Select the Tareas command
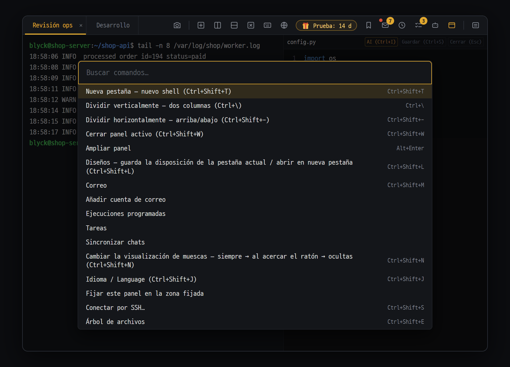Image resolution: width=510 pixels, height=367 pixels. (x=255, y=228)
